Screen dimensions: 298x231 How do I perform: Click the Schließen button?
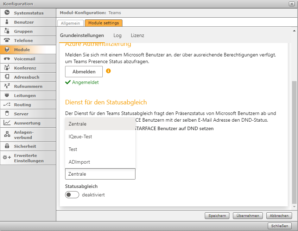point(280,226)
